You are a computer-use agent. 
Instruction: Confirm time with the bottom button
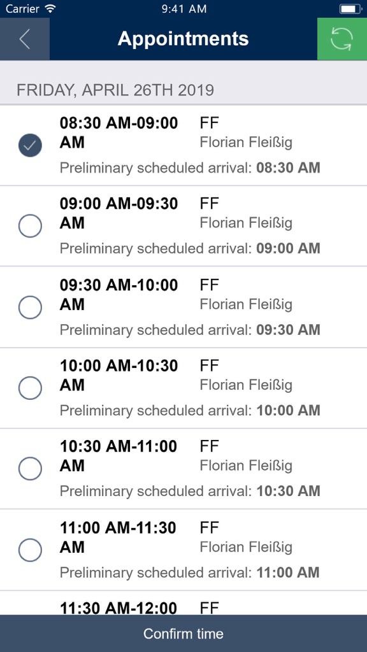(x=183, y=634)
